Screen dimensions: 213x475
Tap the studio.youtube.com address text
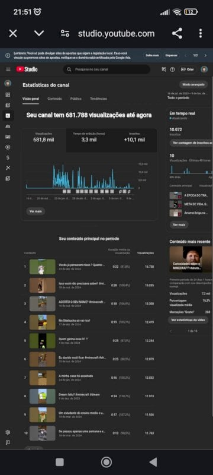[116, 33]
